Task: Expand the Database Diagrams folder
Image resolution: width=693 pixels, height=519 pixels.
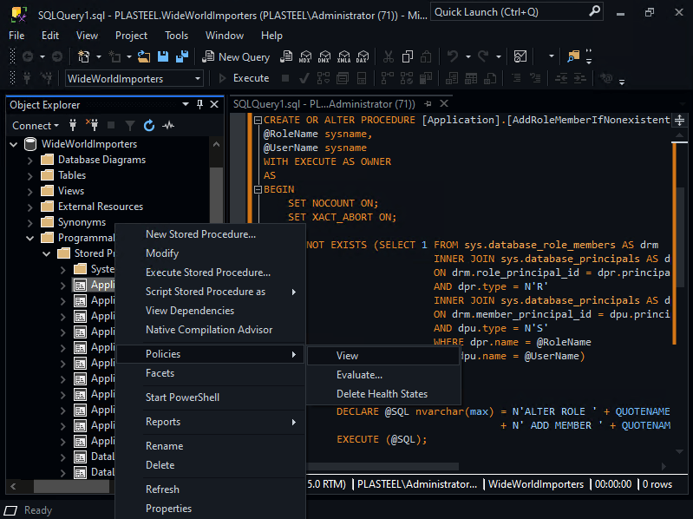Action: pyautogui.click(x=30, y=160)
